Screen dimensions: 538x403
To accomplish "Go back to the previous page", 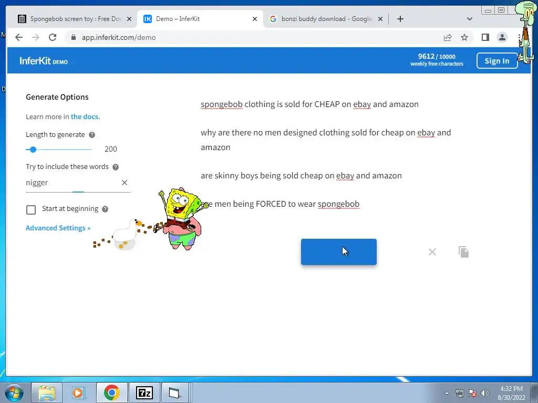I will [19, 37].
